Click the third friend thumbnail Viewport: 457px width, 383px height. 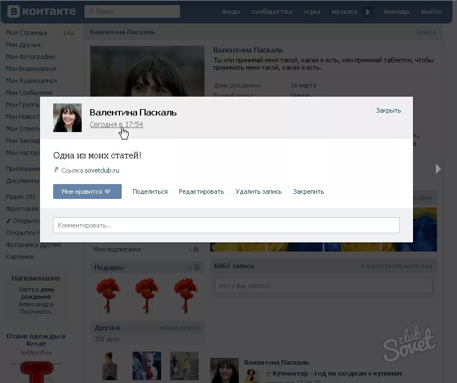(x=185, y=366)
